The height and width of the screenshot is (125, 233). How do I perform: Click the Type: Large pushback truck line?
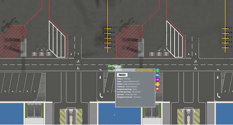coord(128,81)
